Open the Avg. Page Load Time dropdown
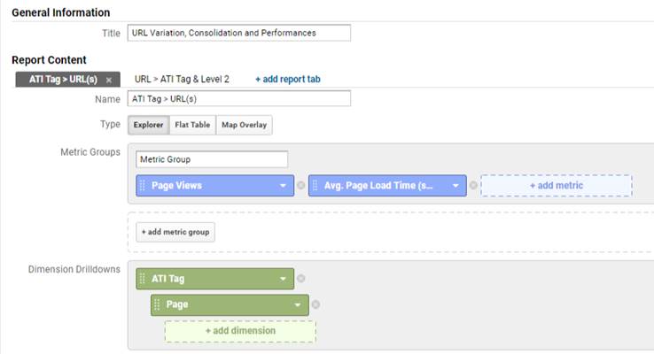This screenshot has width=654, height=354. tap(455, 185)
